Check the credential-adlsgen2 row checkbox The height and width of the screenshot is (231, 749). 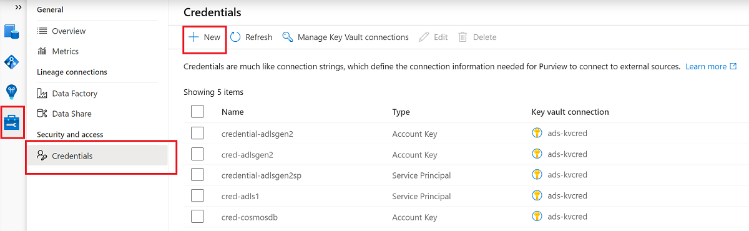(x=197, y=133)
